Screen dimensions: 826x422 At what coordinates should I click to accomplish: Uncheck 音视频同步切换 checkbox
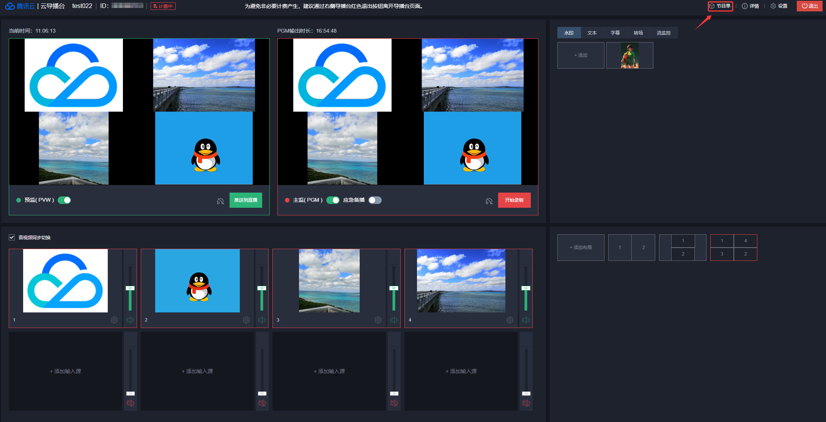point(12,237)
